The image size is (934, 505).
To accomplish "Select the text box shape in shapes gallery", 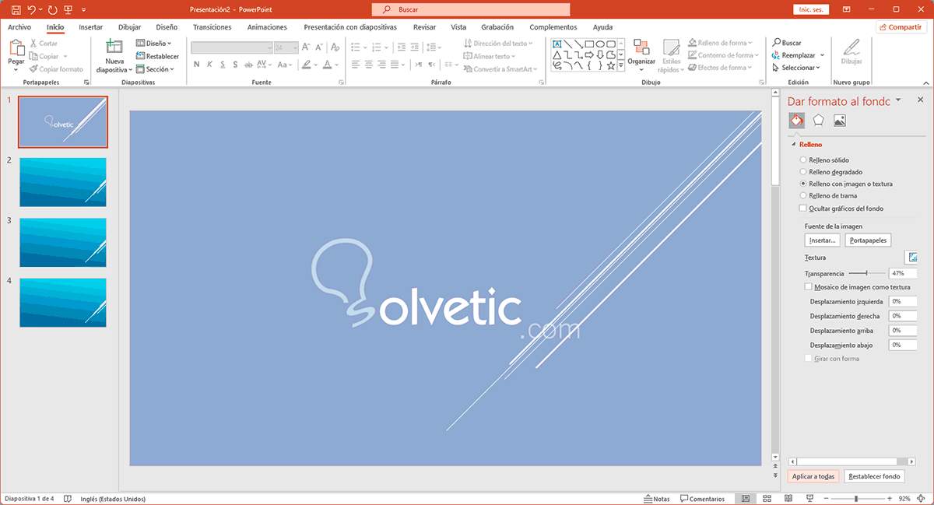I will click(557, 44).
